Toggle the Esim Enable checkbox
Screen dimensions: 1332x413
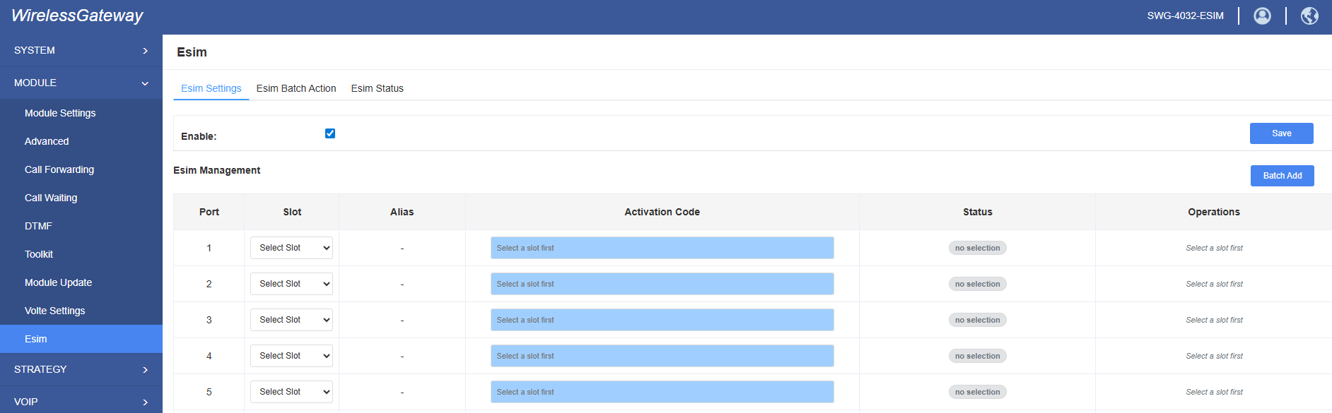(x=330, y=133)
